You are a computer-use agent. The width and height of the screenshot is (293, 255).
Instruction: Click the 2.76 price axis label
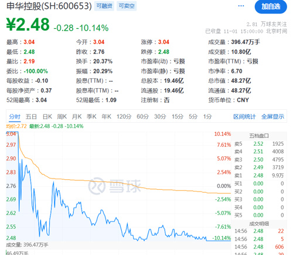pos(11,186)
